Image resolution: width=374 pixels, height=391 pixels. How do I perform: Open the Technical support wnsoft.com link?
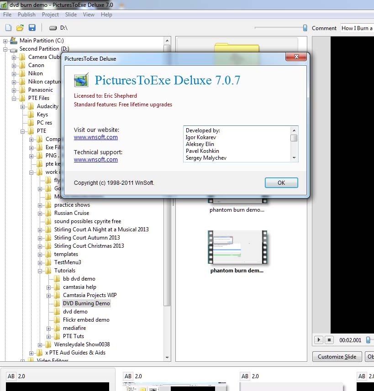coord(95,160)
